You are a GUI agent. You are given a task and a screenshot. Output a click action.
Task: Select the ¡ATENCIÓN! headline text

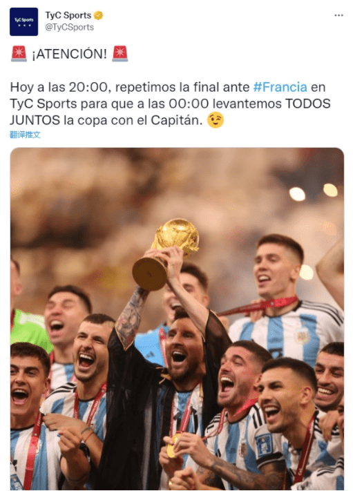point(69,54)
